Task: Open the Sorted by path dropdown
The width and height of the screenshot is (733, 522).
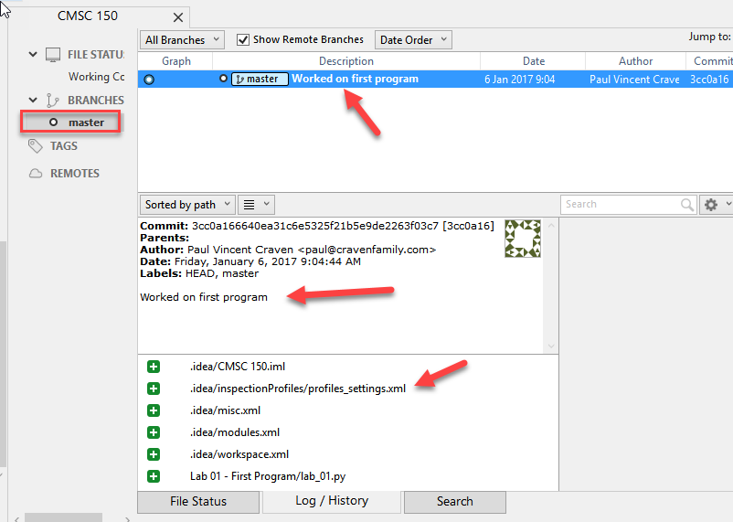Action: tap(187, 205)
